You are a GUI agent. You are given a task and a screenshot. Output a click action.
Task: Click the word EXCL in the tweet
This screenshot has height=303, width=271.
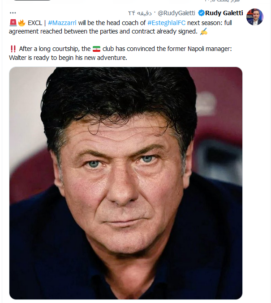click(35, 22)
